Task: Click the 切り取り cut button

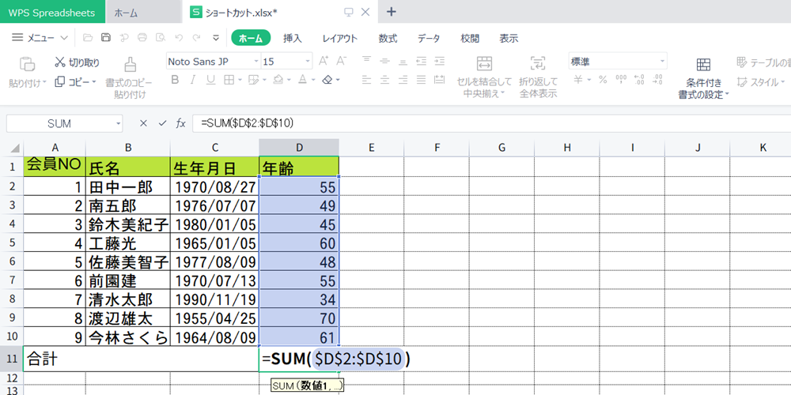Action: pos(78,62)
